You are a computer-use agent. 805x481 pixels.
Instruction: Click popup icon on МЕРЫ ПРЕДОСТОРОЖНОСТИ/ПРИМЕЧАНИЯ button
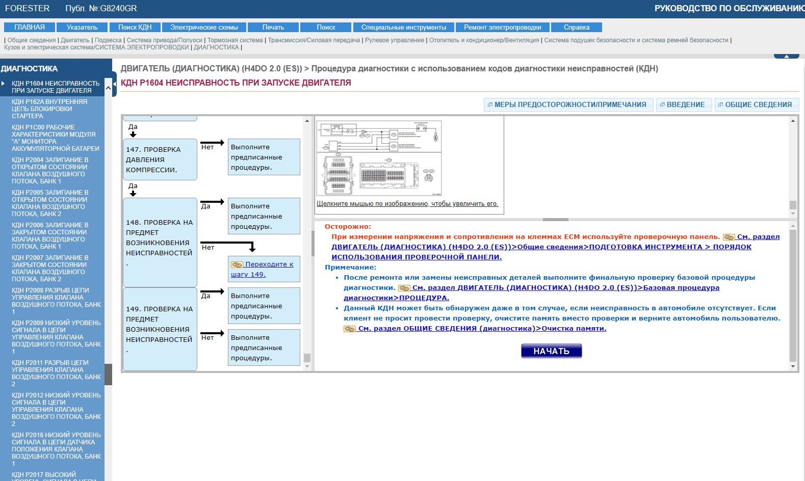(490, 105)
